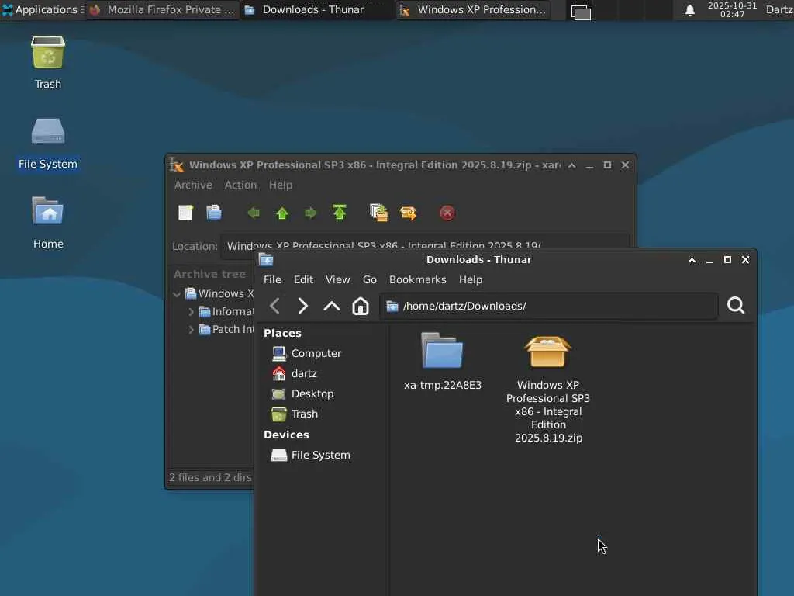This screenshot has width=794, height=596.
Task: Go back using Xarchiver's green left arrow
Action: 254,213
